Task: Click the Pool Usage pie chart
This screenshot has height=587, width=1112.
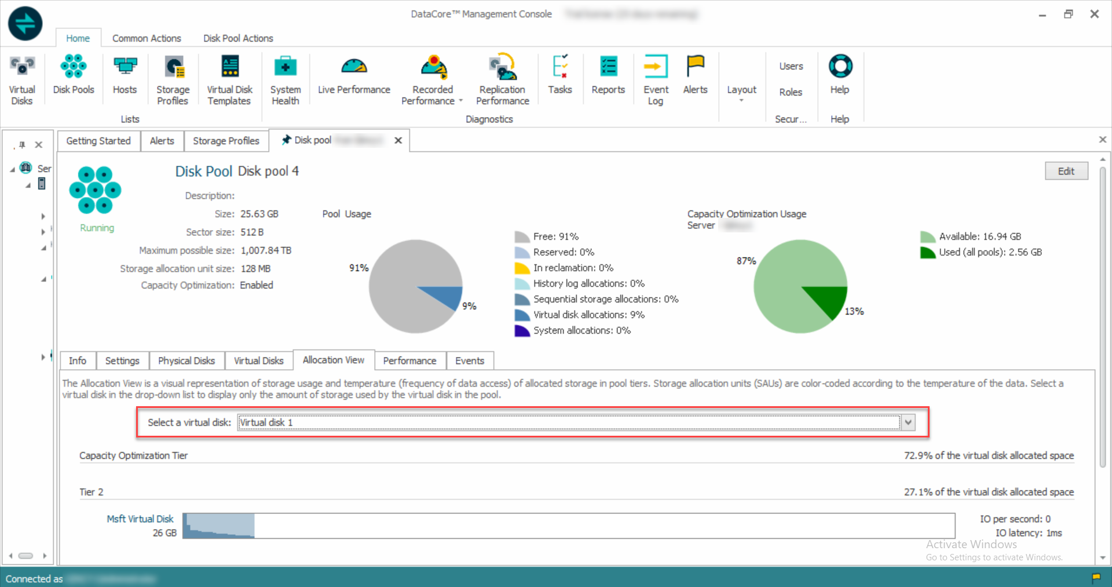Action: (415, 286)
